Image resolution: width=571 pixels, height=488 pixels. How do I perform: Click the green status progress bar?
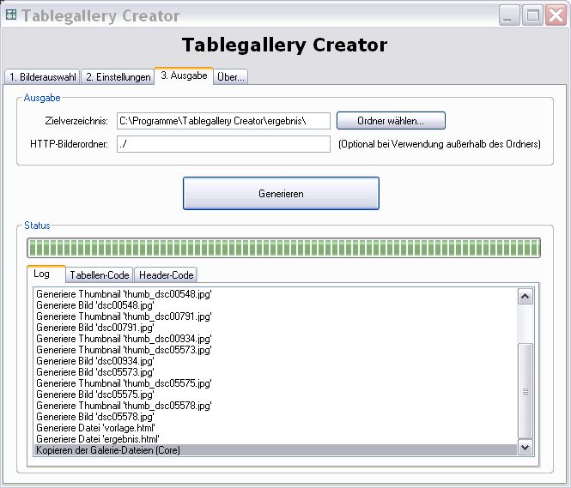click(283, 248)
